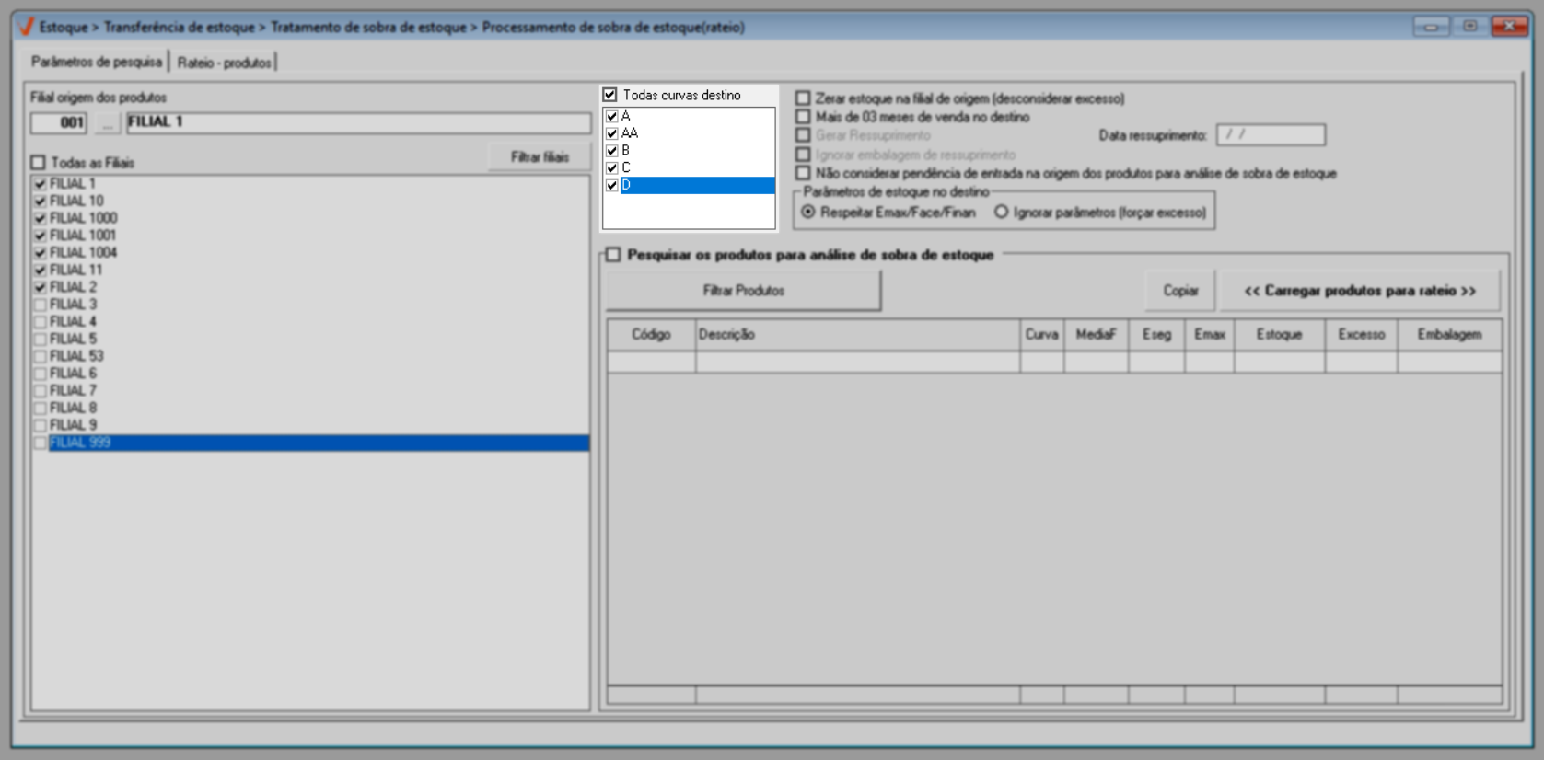Click the Curva column header
This screenshot has height=760, width=1544.
pyautogui.click(x=1042, y=335)
